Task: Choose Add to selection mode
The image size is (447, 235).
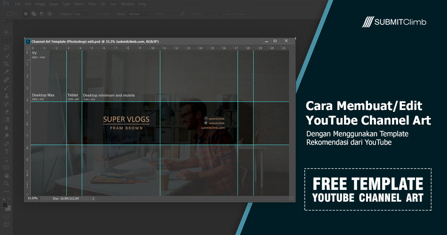Action: (33, 14)
